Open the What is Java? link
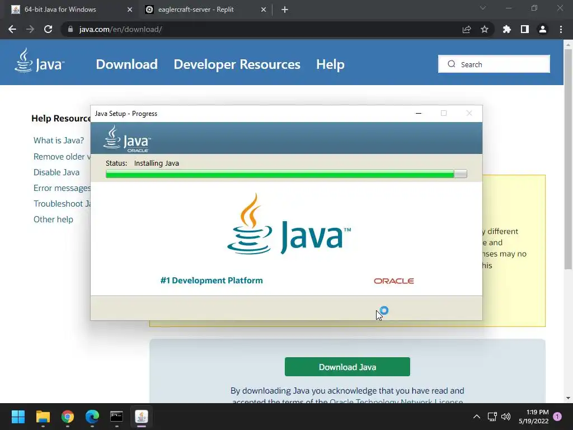Viewport: 573px width, 430px height. pos(59,141)
